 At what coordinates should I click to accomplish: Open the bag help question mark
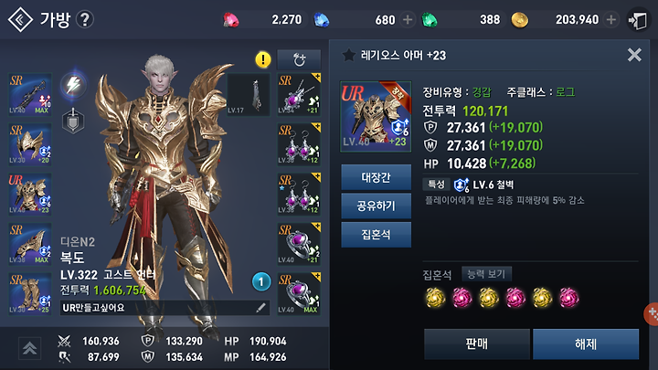pos(85,19)
